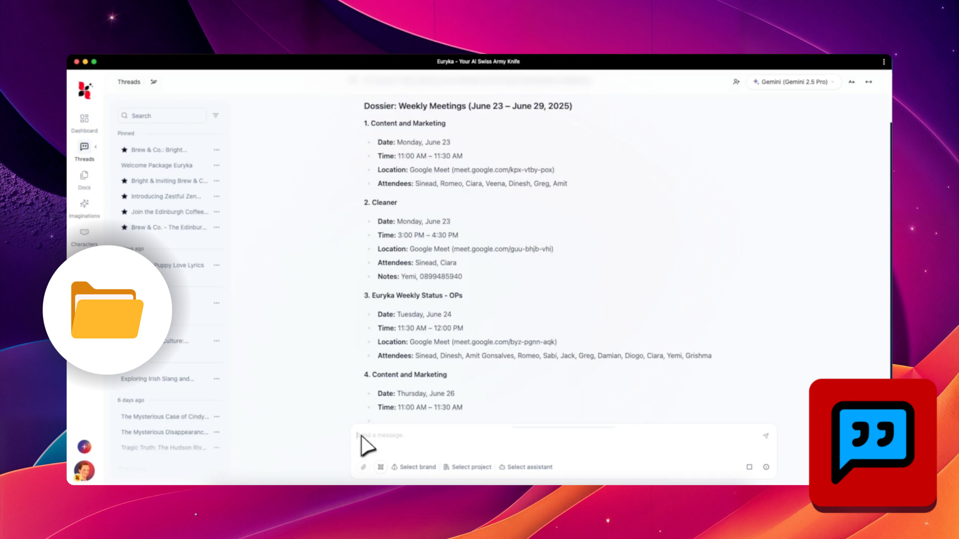This screenshot has width=959, height=539.
Task: Open the Select brand dropdown
Action: [x=414, y=467]
